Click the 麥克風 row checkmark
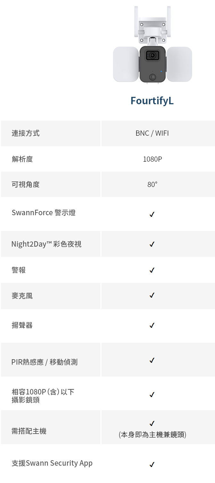Viewport: 215px width, 483px height. pyautogui.click(x=152, y=295)
